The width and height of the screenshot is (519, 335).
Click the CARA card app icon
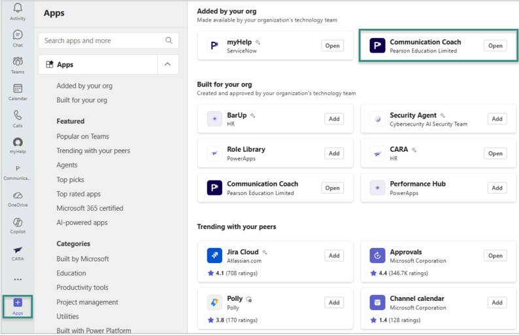pos(377,153)
